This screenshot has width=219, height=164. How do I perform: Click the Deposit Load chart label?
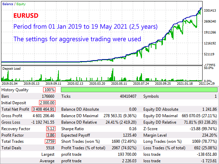[x=11, y=69]
